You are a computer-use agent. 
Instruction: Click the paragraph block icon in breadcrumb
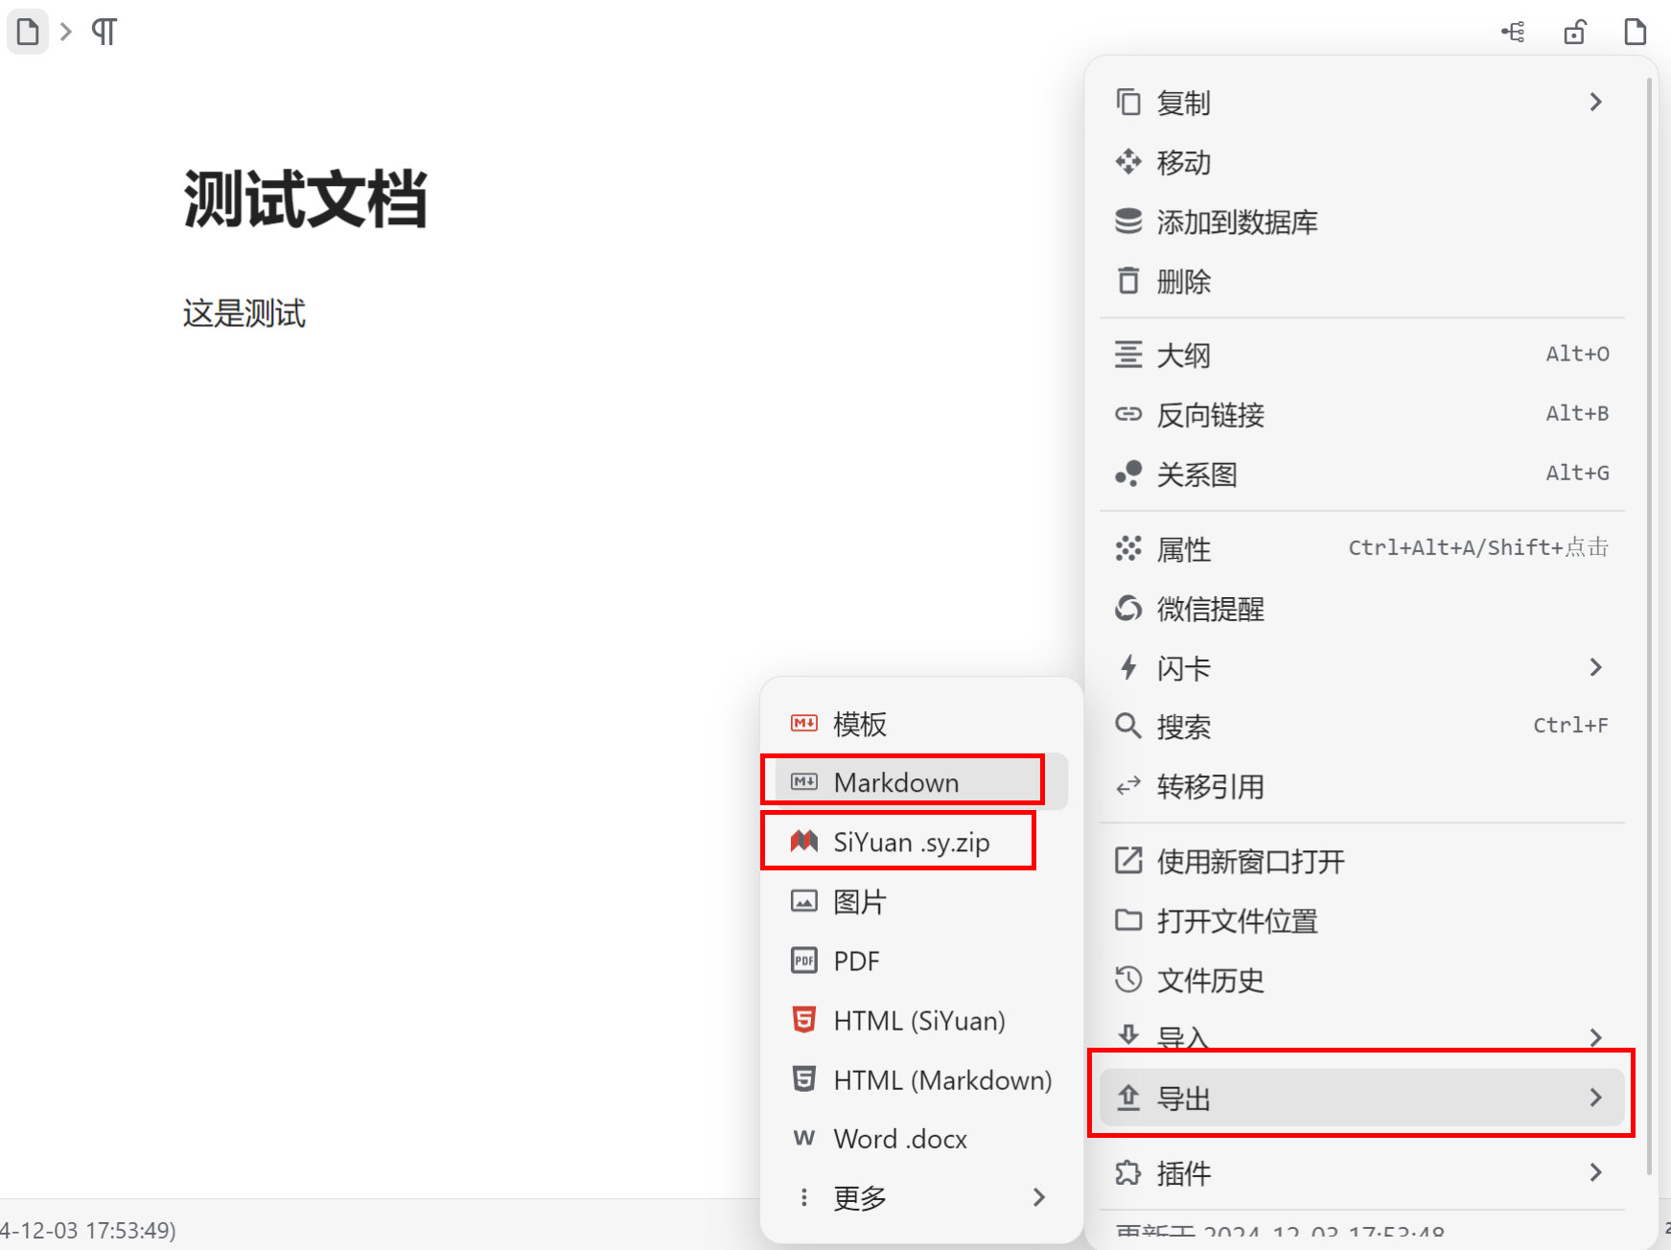coord(104,32)
